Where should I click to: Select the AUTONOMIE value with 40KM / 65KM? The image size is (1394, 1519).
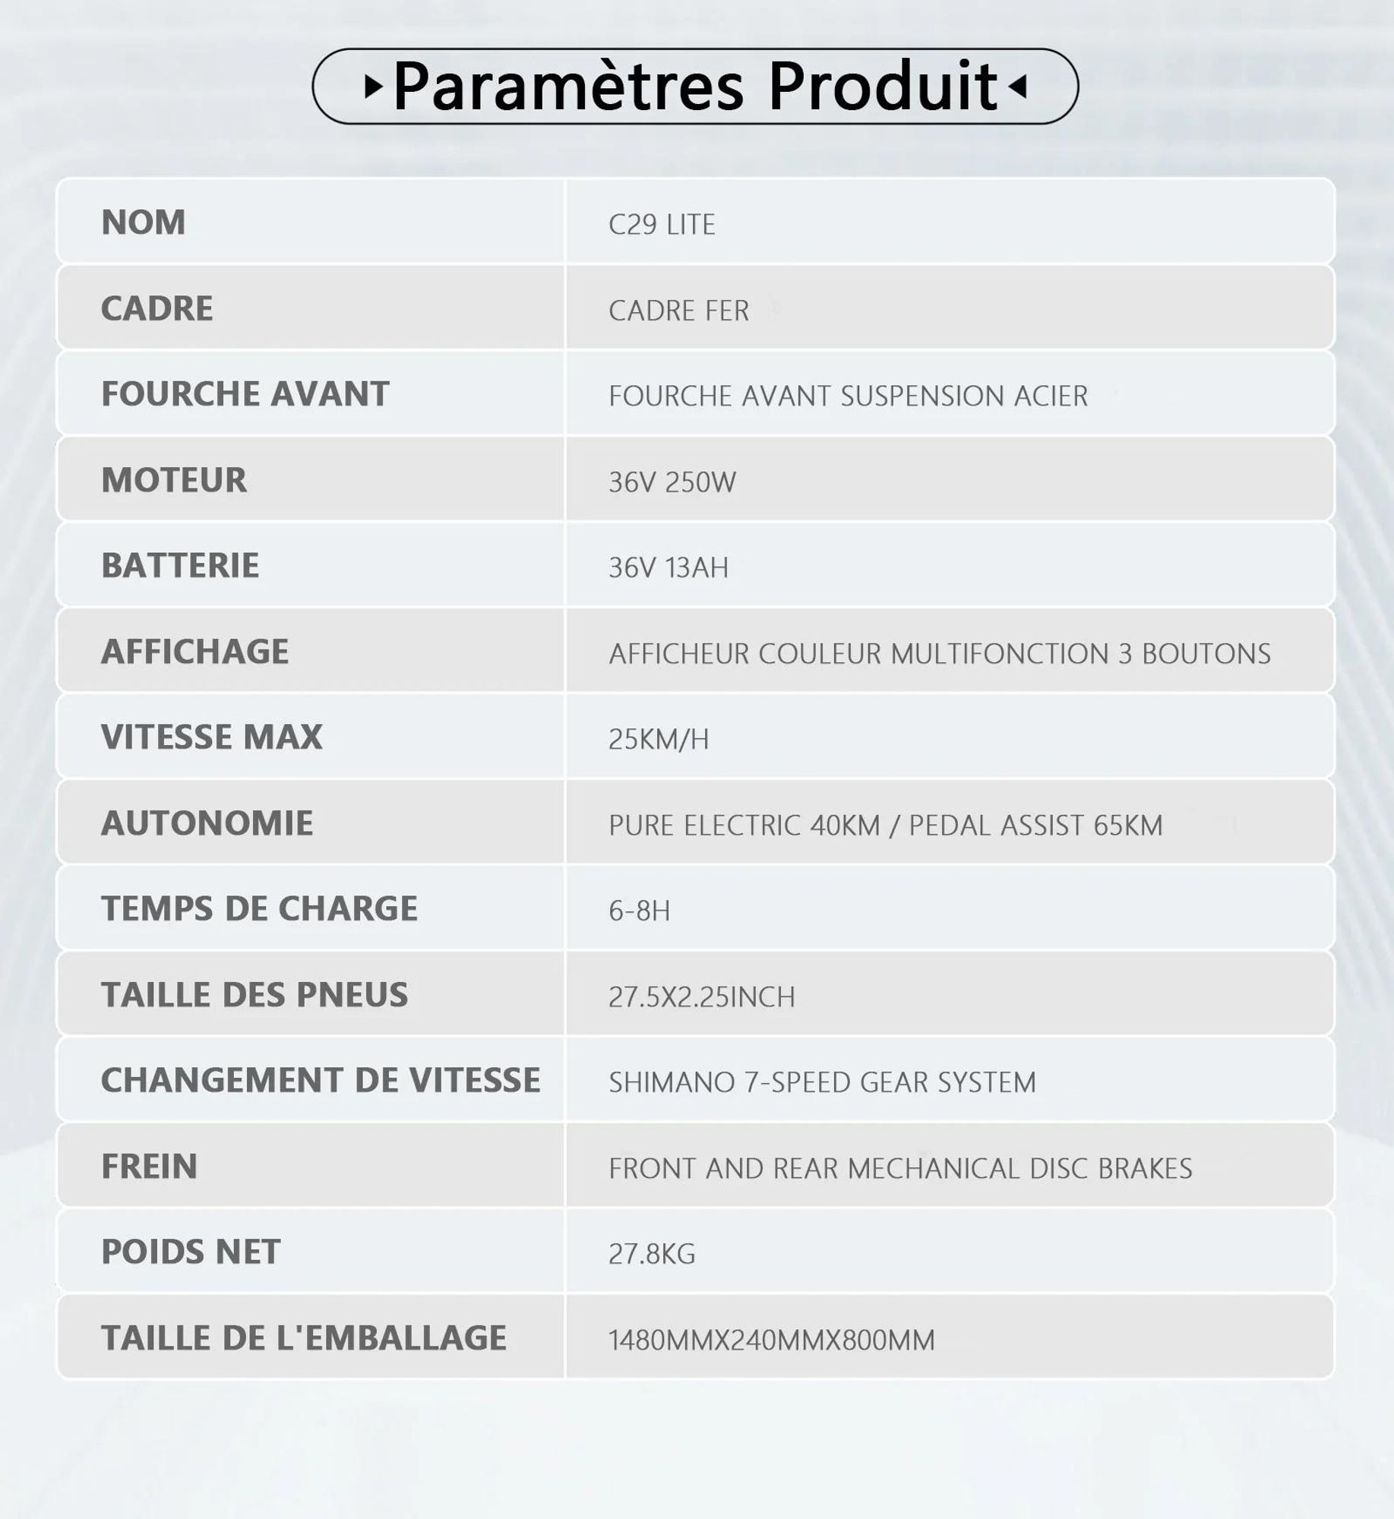[x=885, y=826]
